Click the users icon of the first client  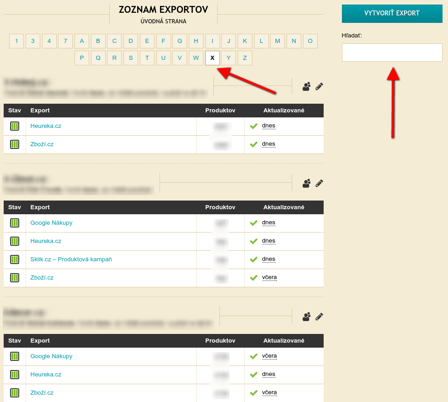(x=306, y=86)
